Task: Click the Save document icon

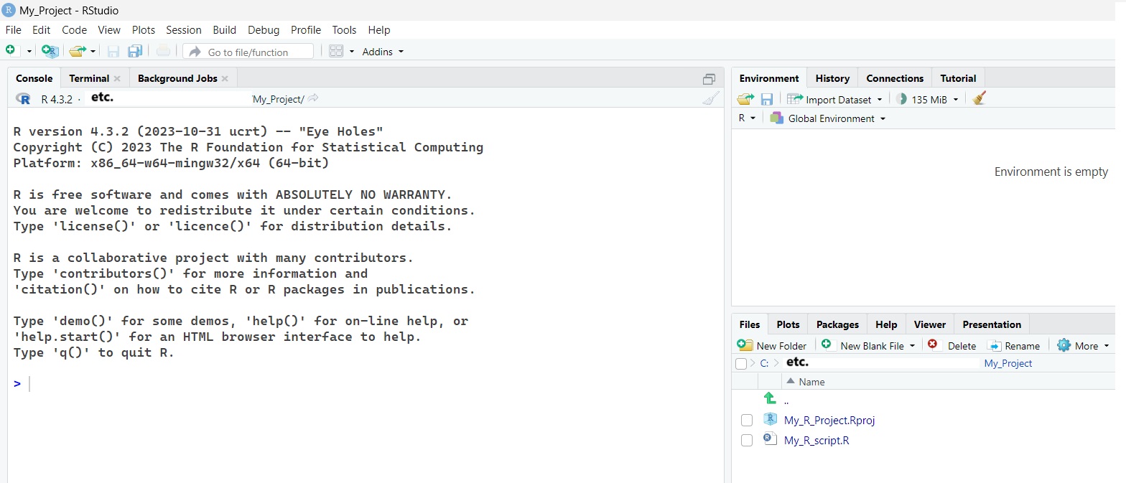Action: (113, 51)
